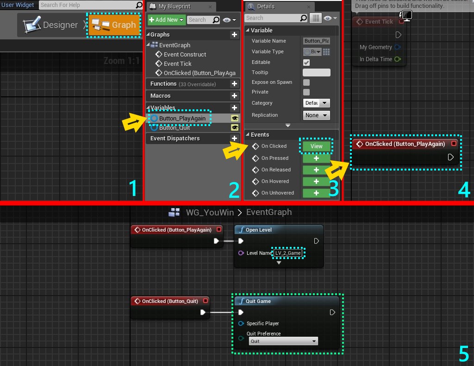Collapse the Variables section
Image resolution: width=474 pixels, height=366 pixels.
coord(148,107)
